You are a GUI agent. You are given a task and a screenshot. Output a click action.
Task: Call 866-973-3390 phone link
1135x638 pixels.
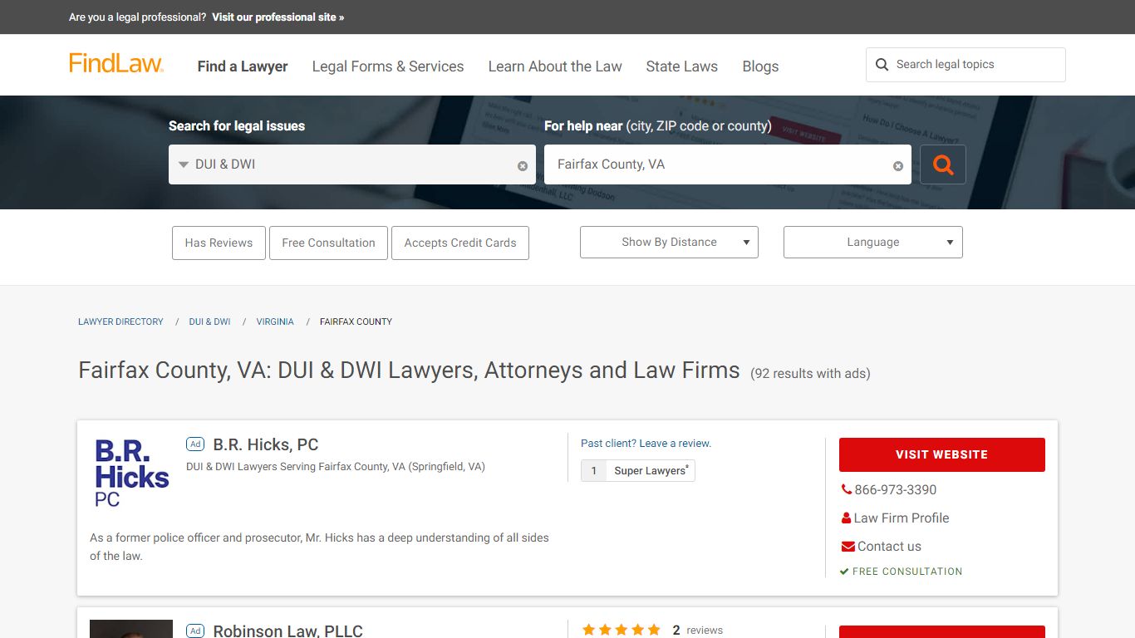pos(895,490)
